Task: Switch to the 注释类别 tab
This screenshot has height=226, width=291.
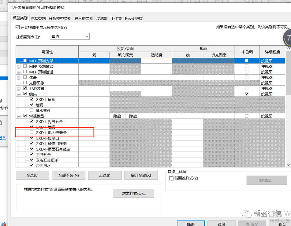Action: [x=38, y=18]
